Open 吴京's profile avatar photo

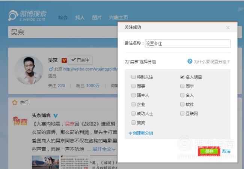point(29,70)
